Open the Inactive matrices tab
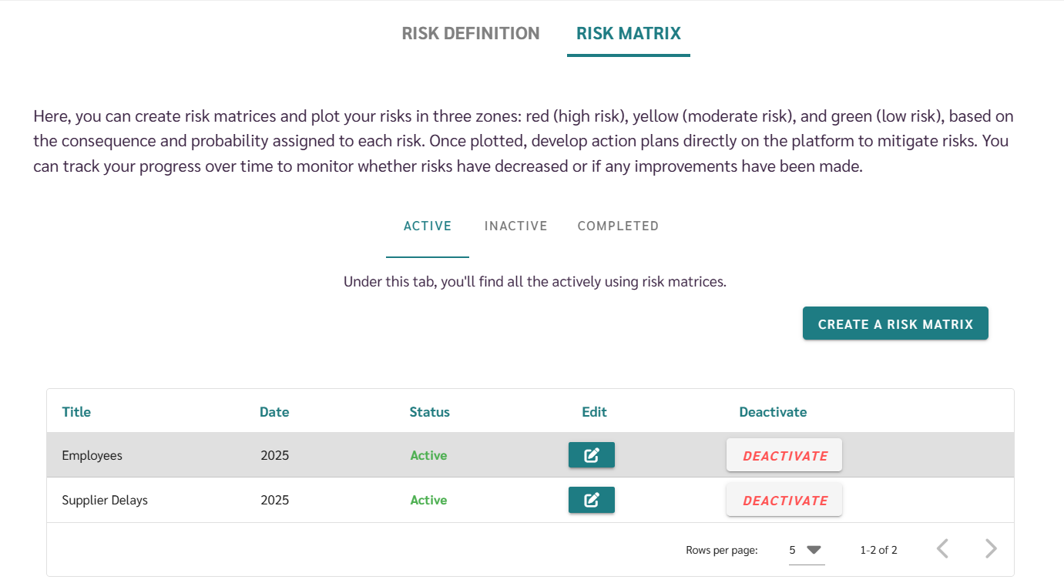 [x=516, y=226]
